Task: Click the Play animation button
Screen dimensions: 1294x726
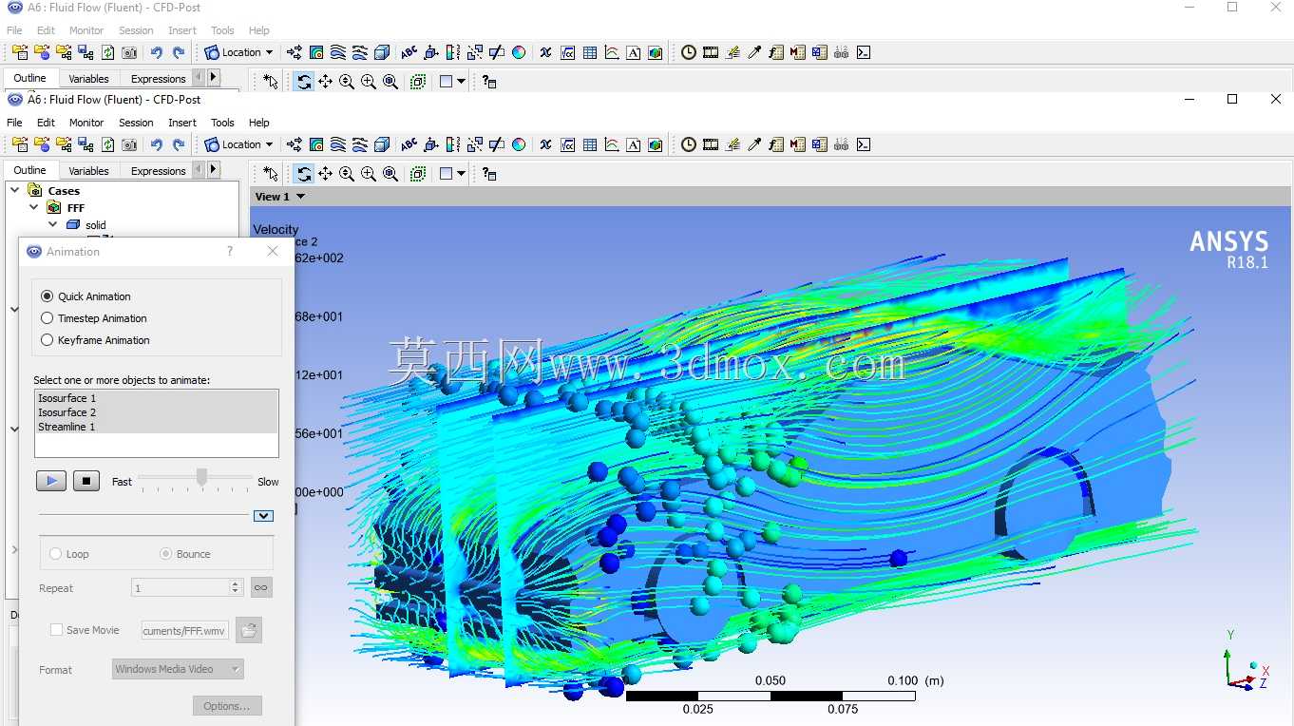Action: pyautogui.click(x=51, y=481)
